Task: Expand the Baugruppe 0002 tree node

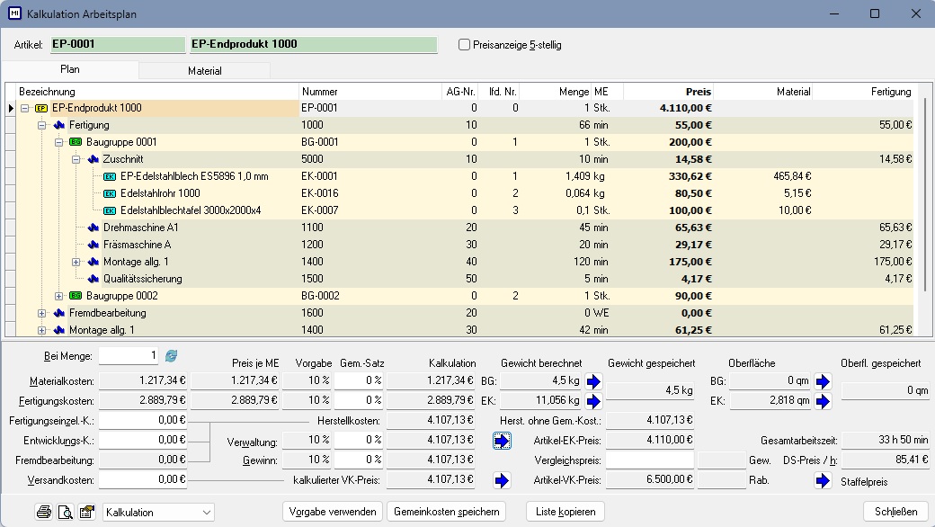Action: click(59, 296)
